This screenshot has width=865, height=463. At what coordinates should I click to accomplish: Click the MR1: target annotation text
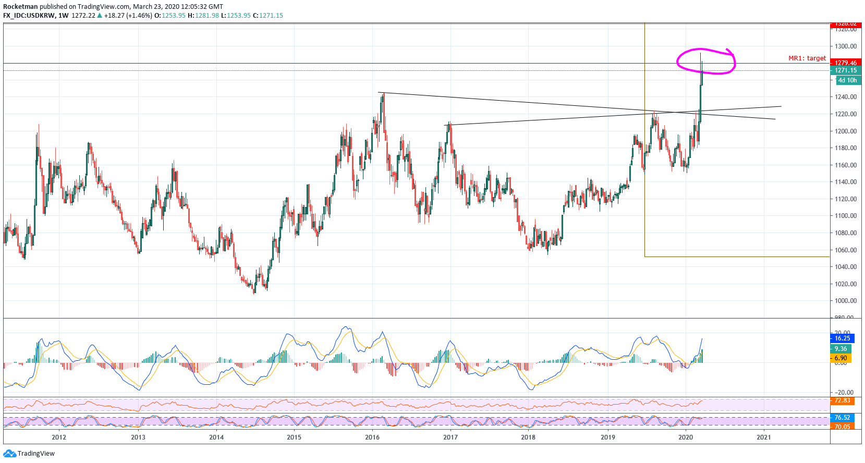[x=807, y=58]
